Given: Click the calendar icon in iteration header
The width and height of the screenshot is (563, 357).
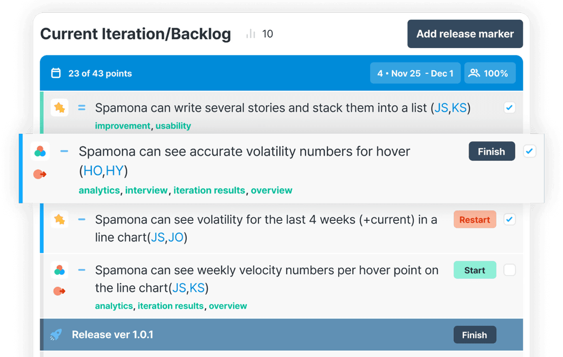Looking at the screenshot, I should pyautogui.click(x=56, y=73).
